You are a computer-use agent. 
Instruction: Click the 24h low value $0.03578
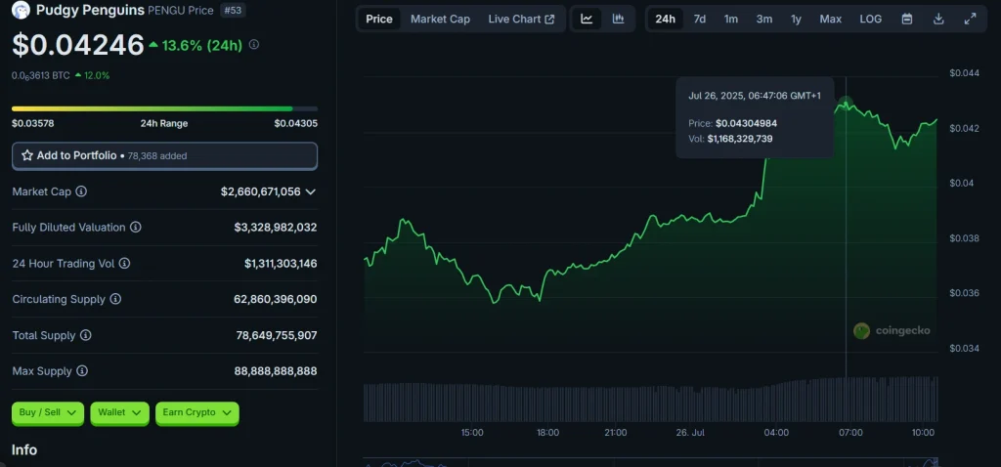click(32, 123)
